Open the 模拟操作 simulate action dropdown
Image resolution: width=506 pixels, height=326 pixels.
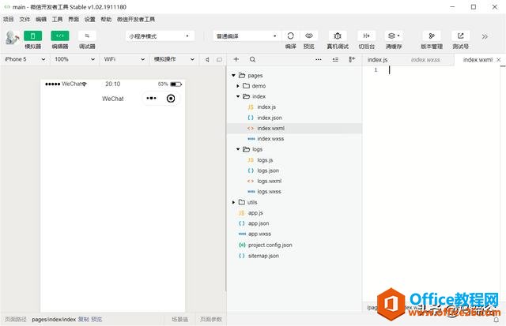(x=174, y=59)
